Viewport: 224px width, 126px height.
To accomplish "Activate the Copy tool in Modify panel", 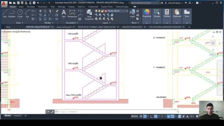I will (41, 15).
